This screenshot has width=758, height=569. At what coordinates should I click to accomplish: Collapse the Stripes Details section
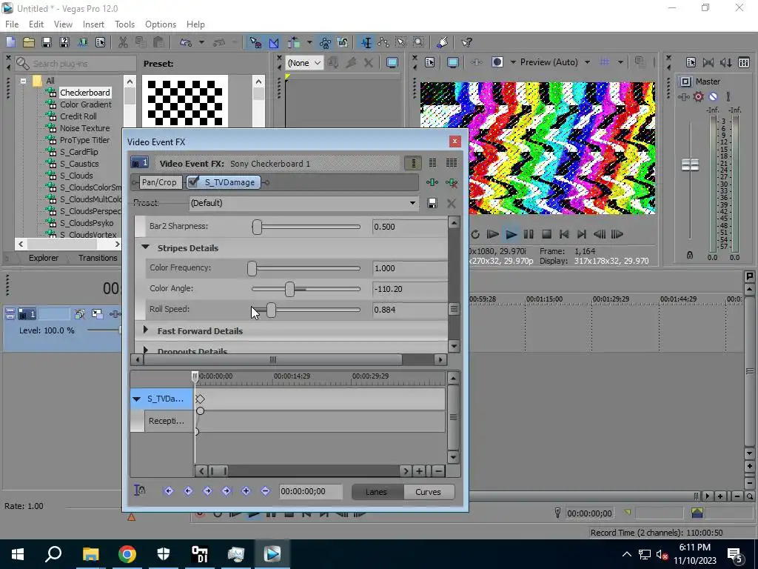[145, 247]
